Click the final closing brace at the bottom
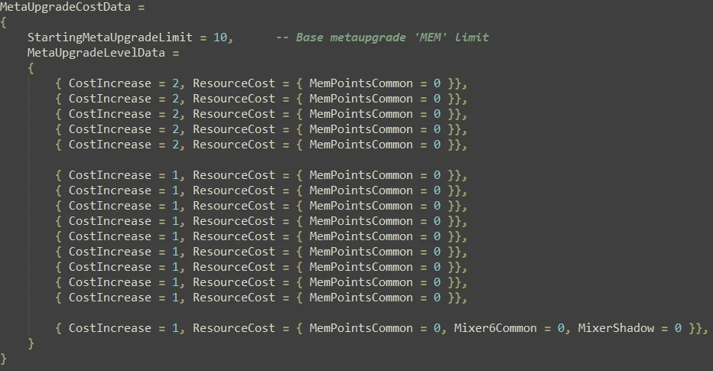Viewport: 713px width, 371px height. tap(3, 360)
